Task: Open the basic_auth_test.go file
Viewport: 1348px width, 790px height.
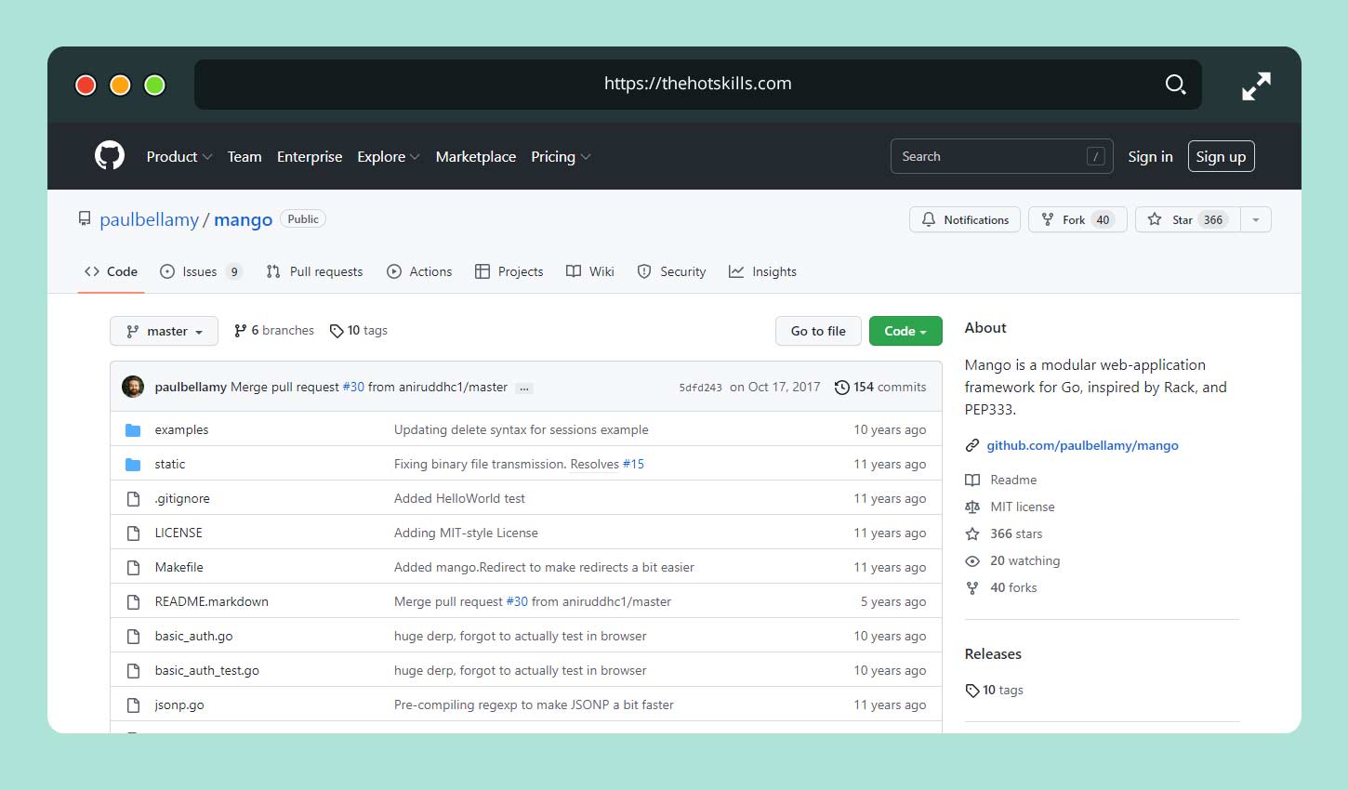Action: click(x=206, y=670)
